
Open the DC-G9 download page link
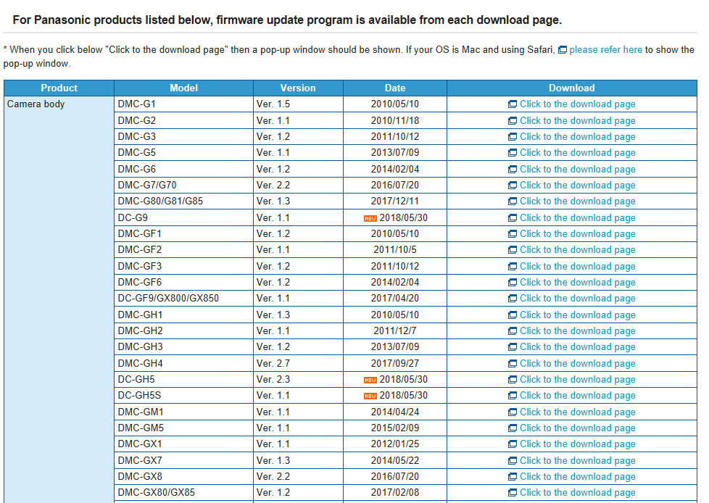577,218
